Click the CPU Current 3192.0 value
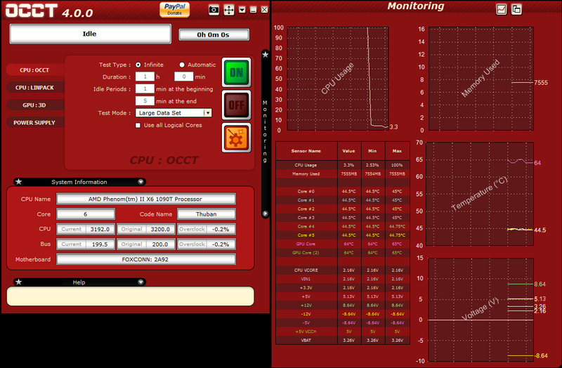 coord(100,229)
